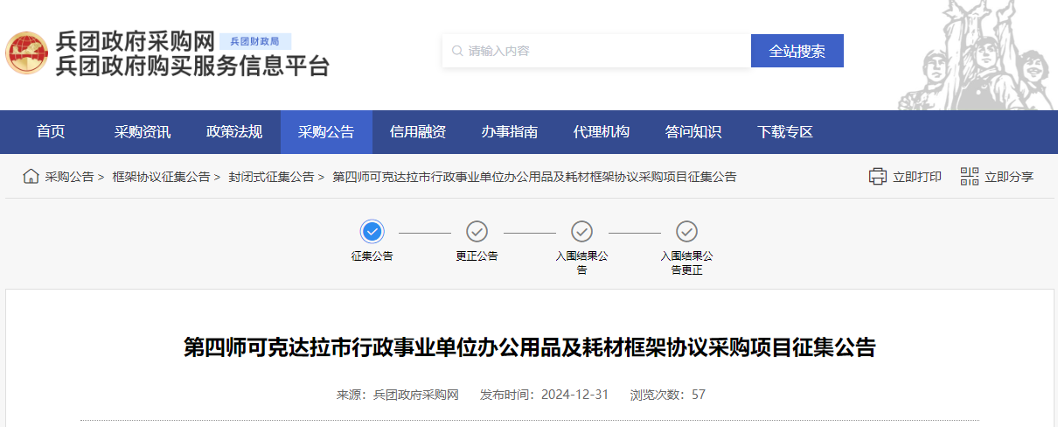1058x427 pixels.
Task: Click 封闭式征集公告 breadcrumb link
Action: (271, 177)
